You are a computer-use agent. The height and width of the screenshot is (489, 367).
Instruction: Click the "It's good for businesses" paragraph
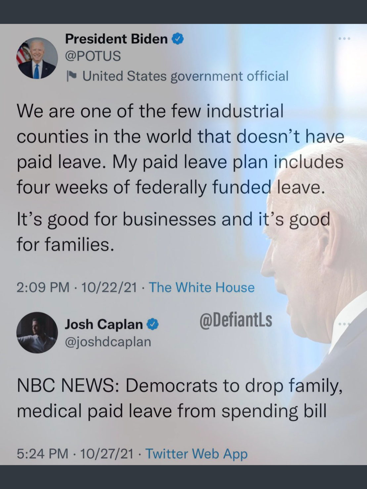pos(173,232)
